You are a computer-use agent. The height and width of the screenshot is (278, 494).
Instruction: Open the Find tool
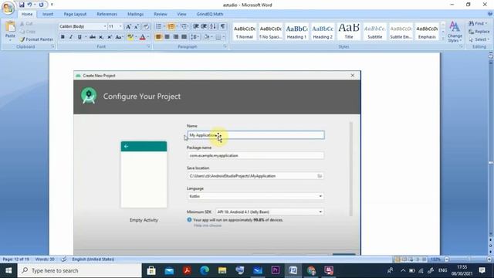478,24
